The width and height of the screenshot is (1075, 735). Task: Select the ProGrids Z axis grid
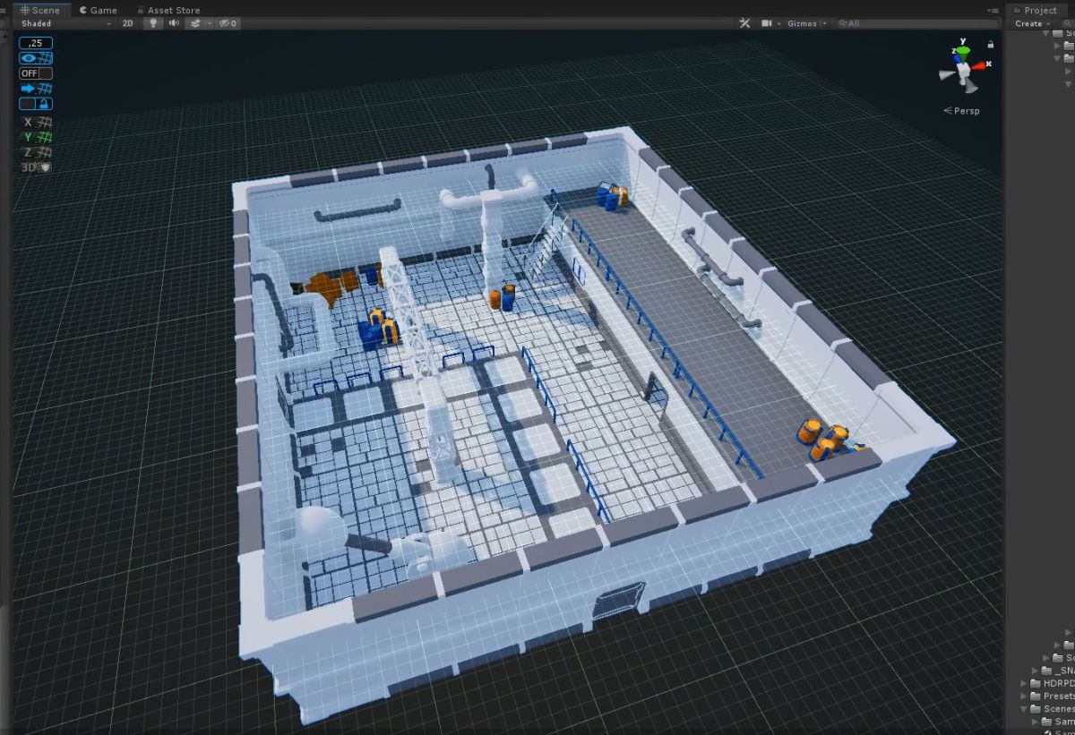(36, 152)
